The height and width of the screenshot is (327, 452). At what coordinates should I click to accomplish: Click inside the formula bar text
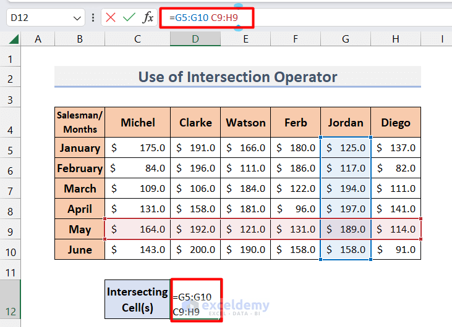[x=204, y=18]
